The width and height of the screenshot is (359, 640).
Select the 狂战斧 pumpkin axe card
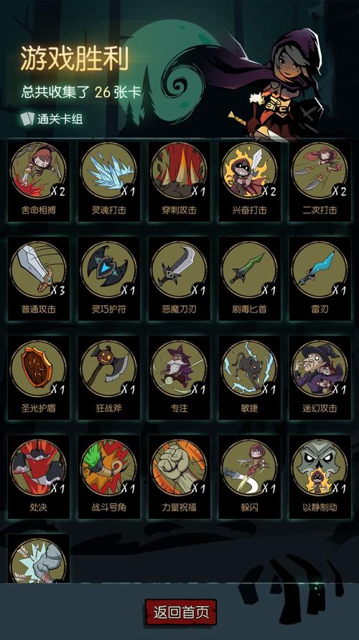pyautogui.click(x=108, y=378)
